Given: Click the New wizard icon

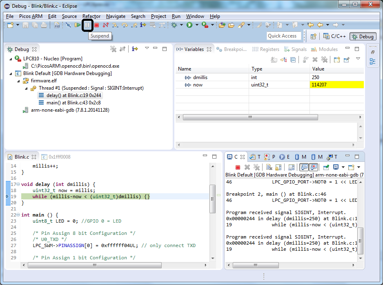Looking at the screenshot, I should (x=10, y=25).
